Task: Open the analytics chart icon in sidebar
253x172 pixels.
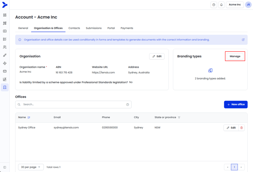Action: pyautogui.click(x=5, y=79)
